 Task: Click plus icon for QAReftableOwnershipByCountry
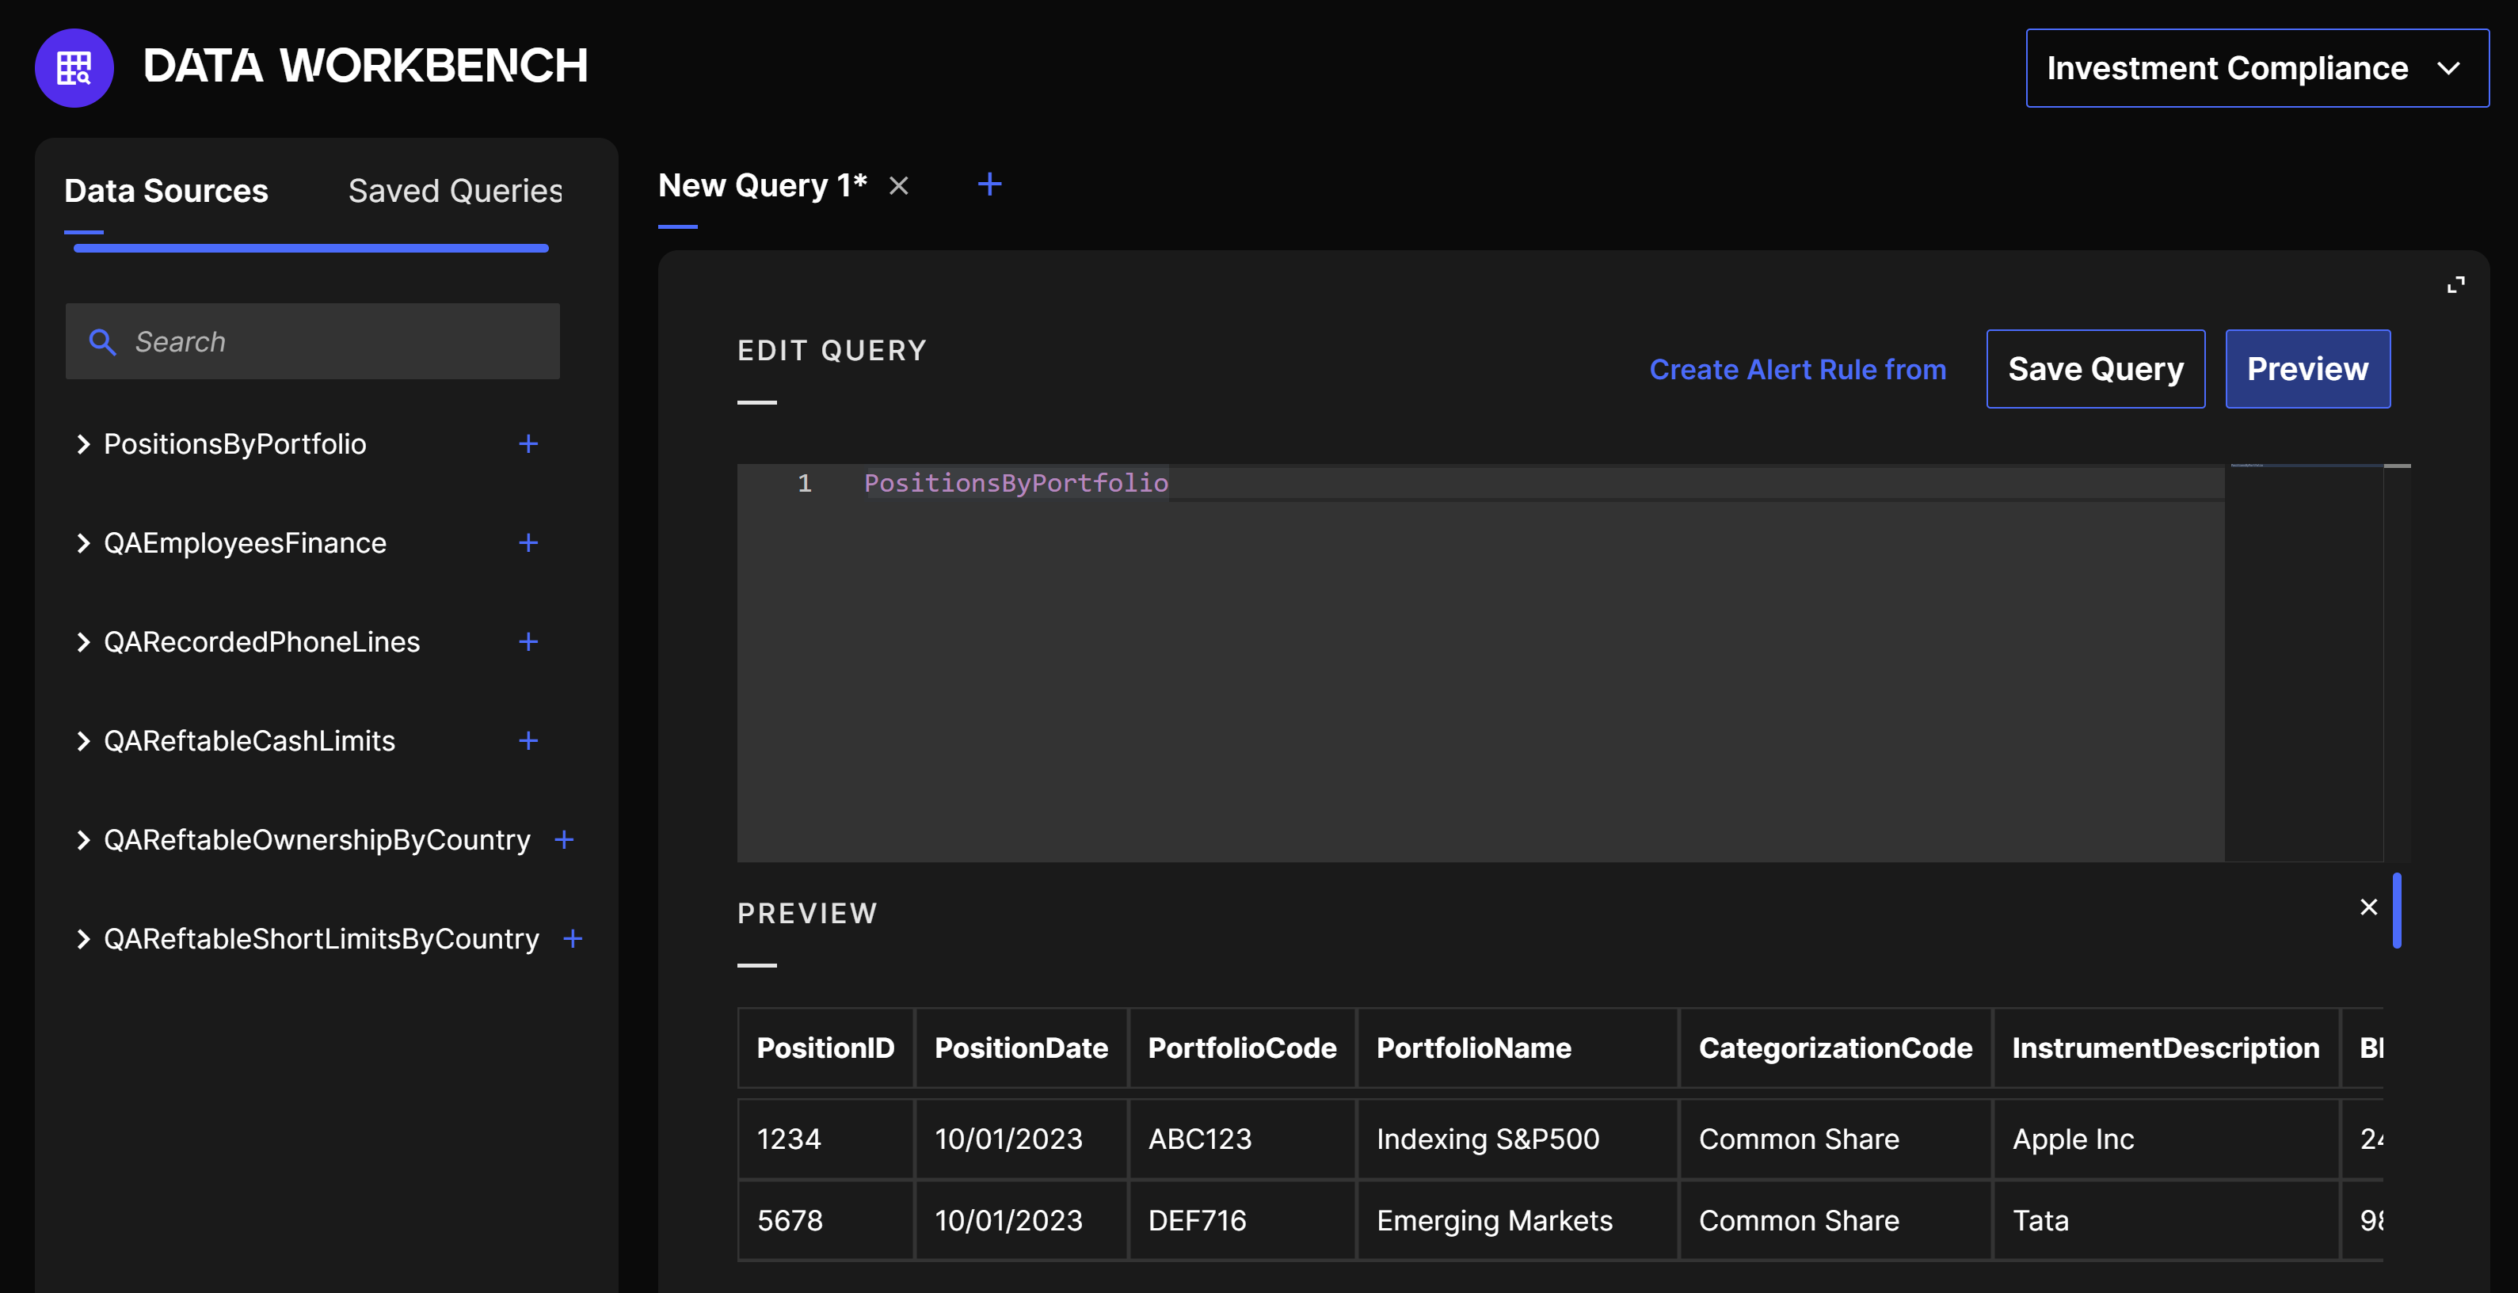(x=564, y=839)
